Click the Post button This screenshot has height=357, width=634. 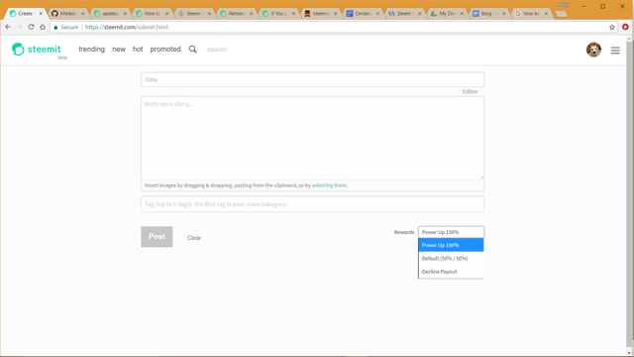click(157, 237)
